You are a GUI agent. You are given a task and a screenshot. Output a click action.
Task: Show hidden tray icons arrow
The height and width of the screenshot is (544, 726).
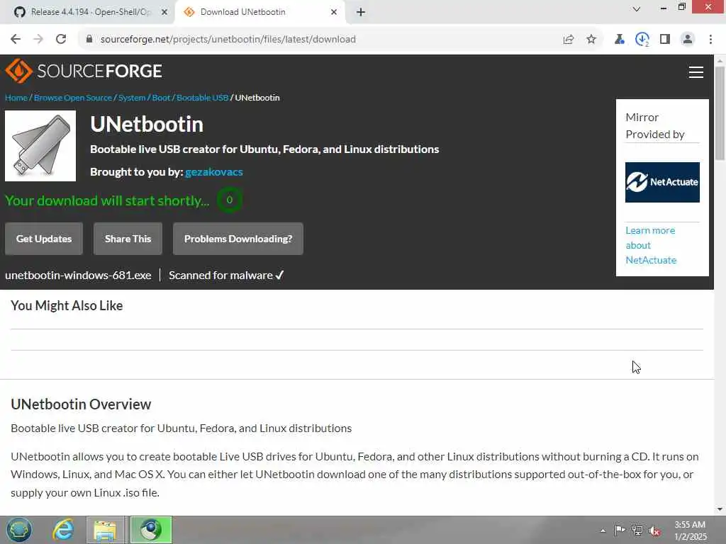click(x=603, y=531)
